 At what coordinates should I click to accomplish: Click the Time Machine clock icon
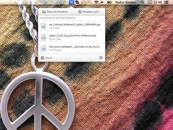coord(90,2)
